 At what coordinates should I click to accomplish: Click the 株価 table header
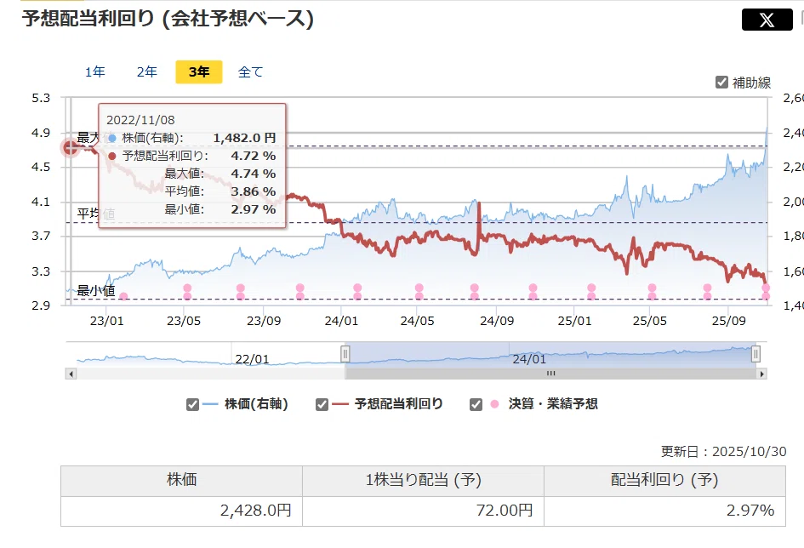click(181, 480)
